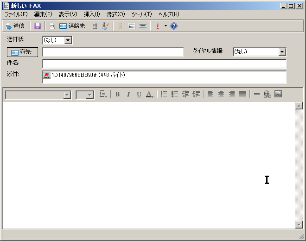
Task: Click the fax document icon in title bar
Action: (x=6, y=6)
